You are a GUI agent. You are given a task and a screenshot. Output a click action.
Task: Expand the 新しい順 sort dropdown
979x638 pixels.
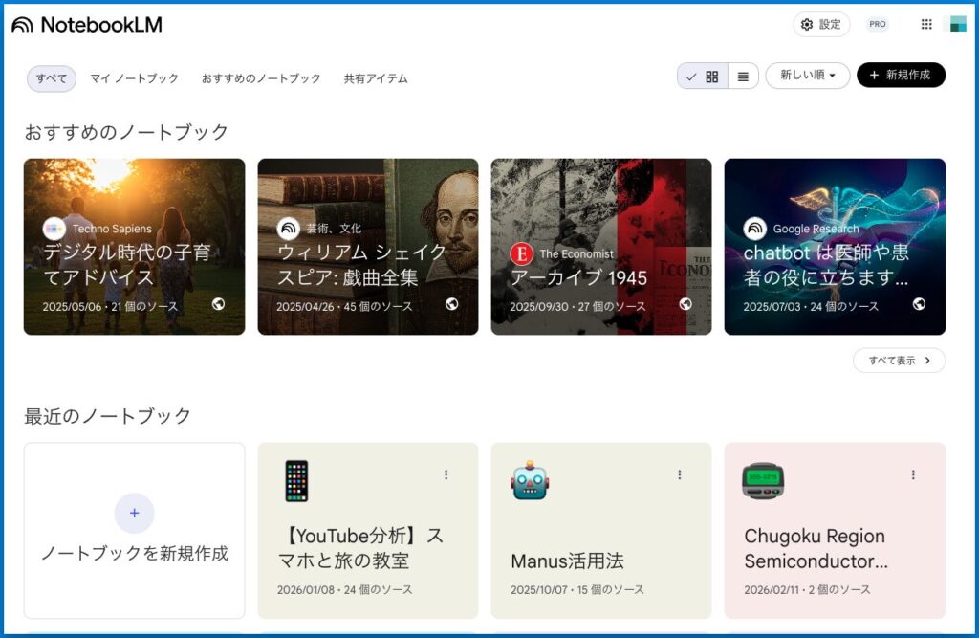coord(807,76)
